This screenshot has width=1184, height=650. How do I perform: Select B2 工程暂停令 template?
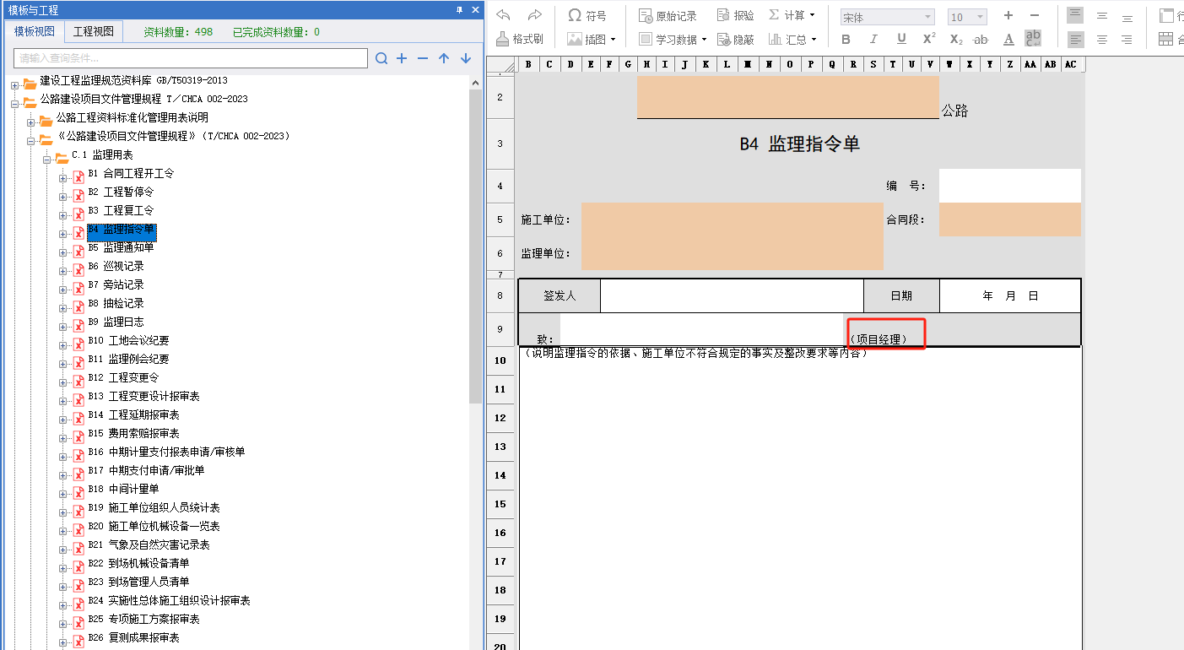[121, 192]
